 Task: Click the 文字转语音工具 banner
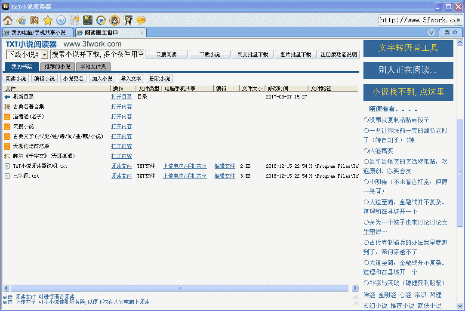coord(408,48)
